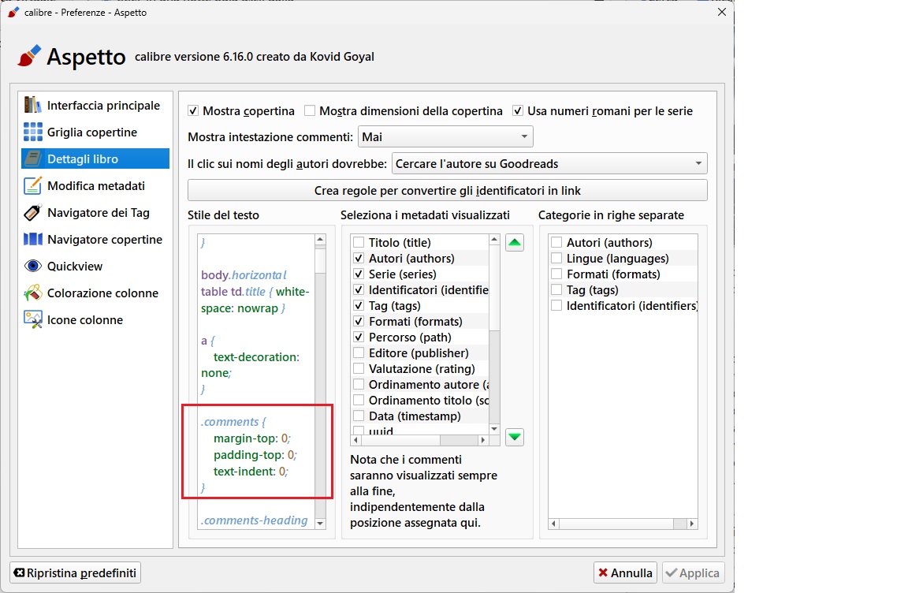
Task: Open author name click action dropdown
Action: coord(549,163)
